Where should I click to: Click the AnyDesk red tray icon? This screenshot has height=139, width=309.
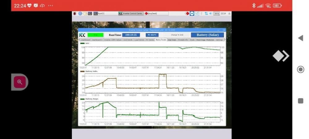(187, 13)
